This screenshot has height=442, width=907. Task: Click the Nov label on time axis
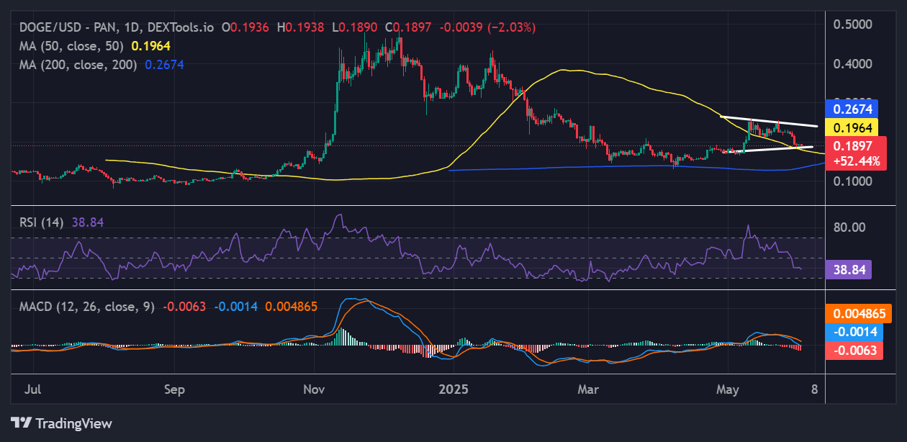coord(314,389)
